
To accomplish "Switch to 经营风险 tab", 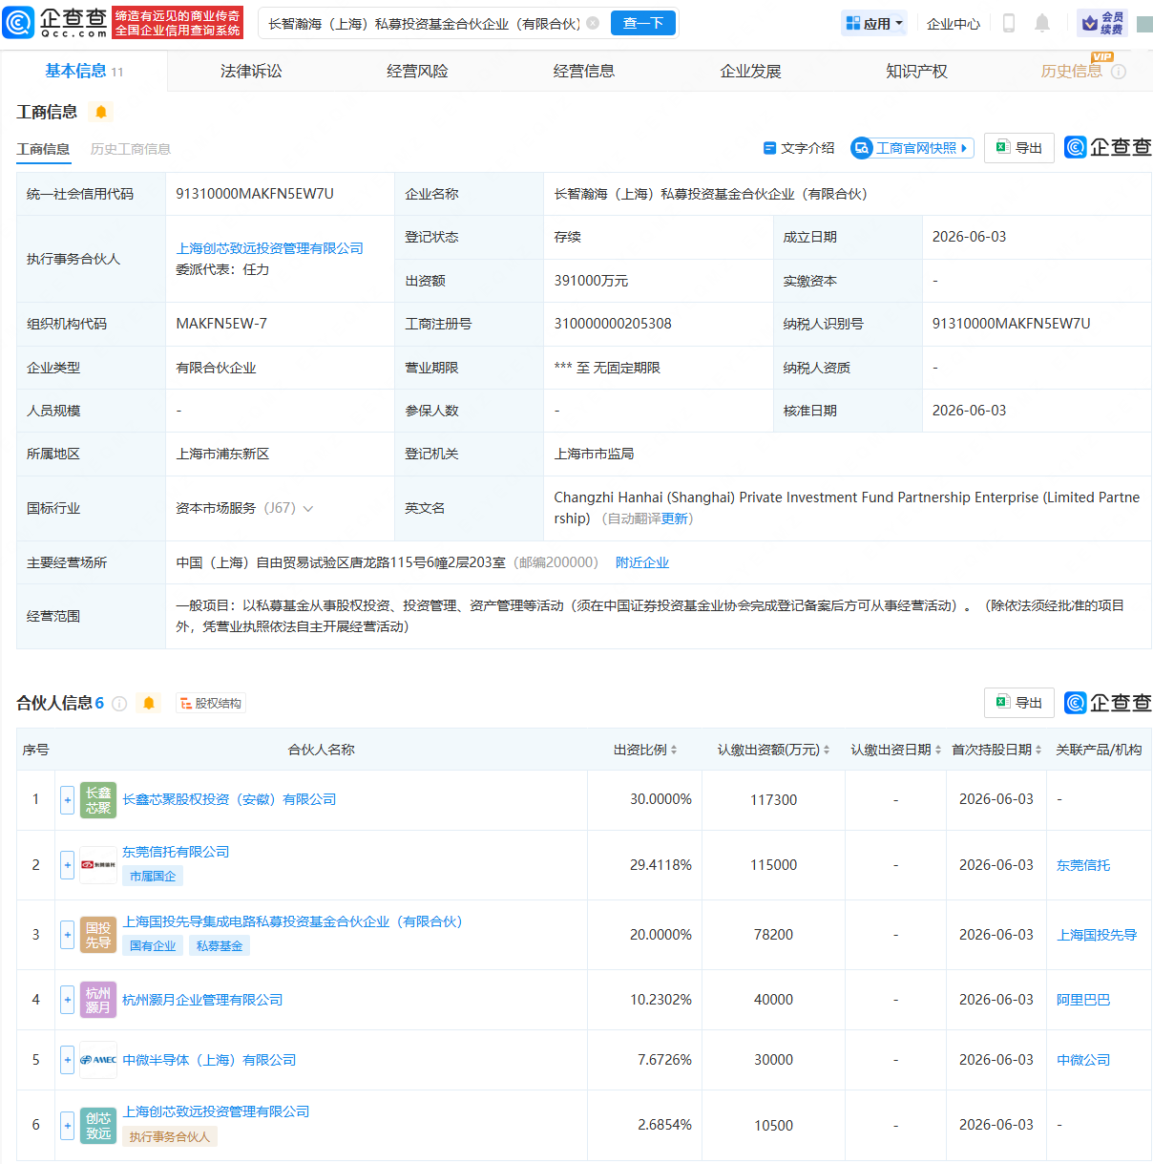I will pos(417,72).
